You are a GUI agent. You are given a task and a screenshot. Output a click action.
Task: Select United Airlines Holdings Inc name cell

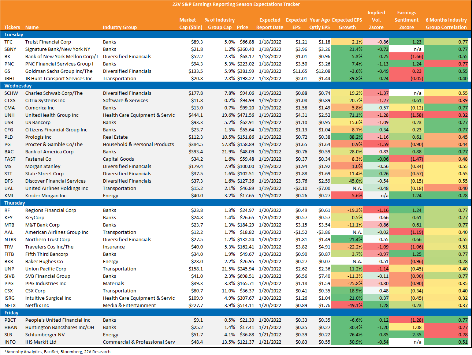(x=56, y=188)
